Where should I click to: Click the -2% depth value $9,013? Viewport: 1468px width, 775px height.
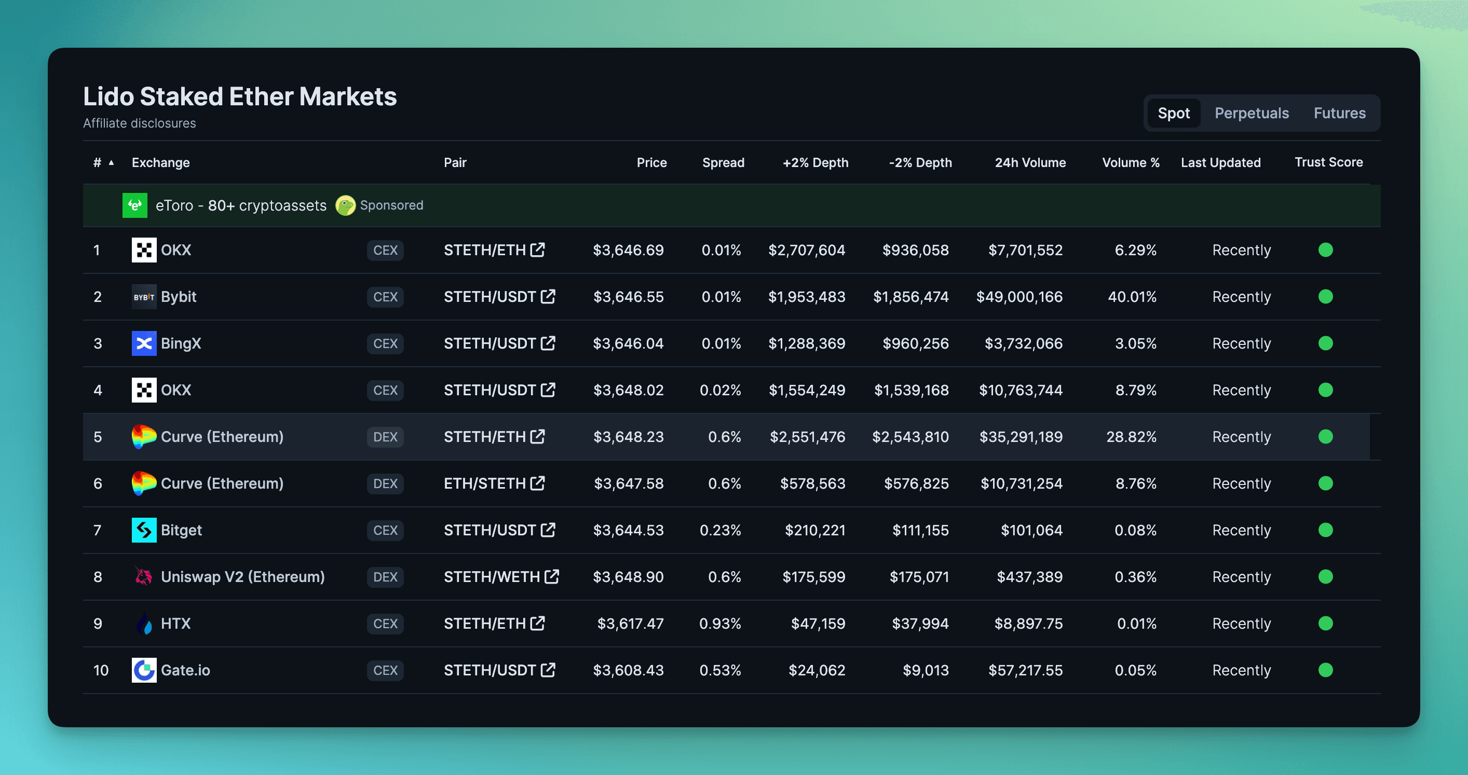pos(926,670)
